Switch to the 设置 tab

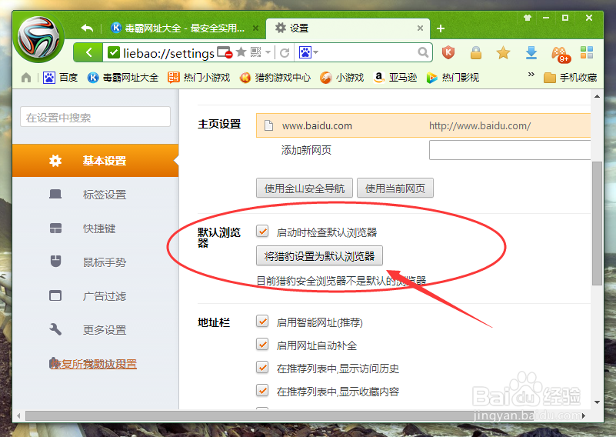[x=348, y=28]
